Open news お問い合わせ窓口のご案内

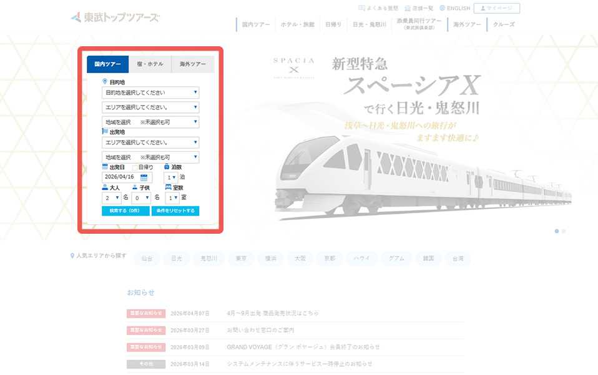click(x=260, y=330)
